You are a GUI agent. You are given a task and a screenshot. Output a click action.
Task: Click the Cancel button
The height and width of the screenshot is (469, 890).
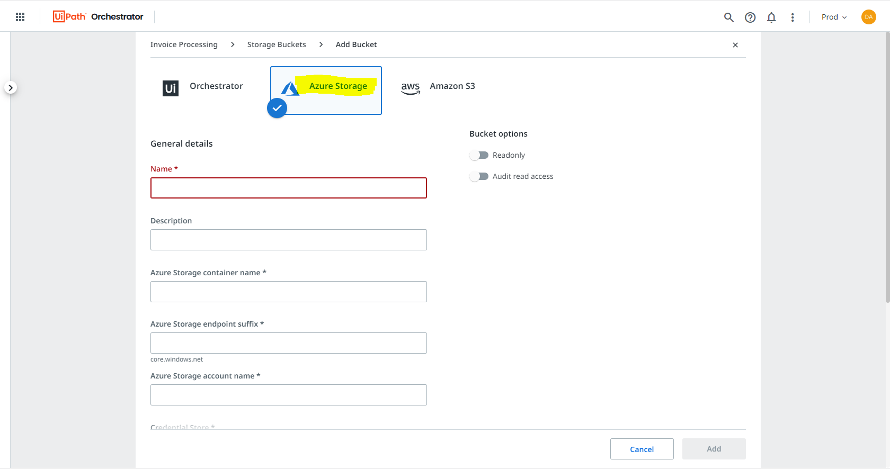[642, 449]
